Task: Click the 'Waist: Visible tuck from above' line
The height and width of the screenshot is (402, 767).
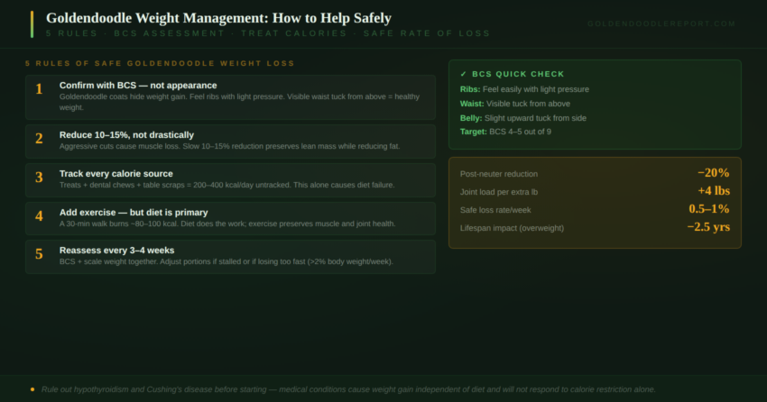Action: click(x=515, y=104)
